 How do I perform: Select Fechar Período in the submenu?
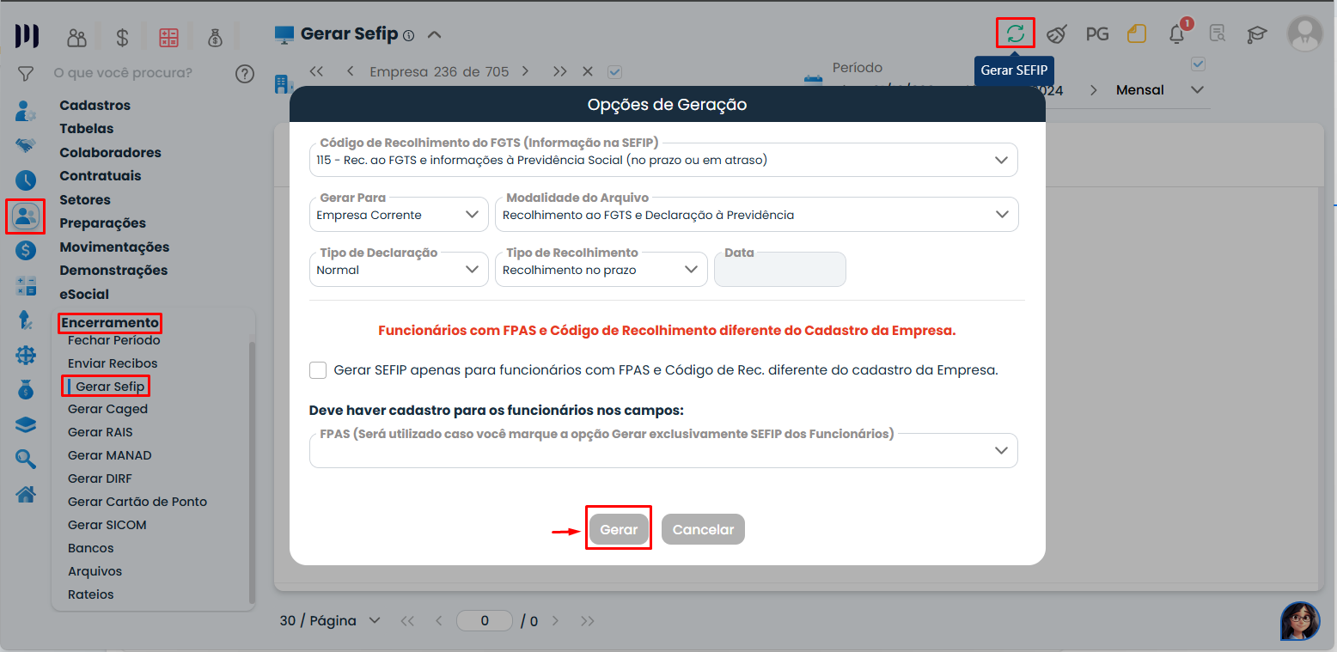114,340
